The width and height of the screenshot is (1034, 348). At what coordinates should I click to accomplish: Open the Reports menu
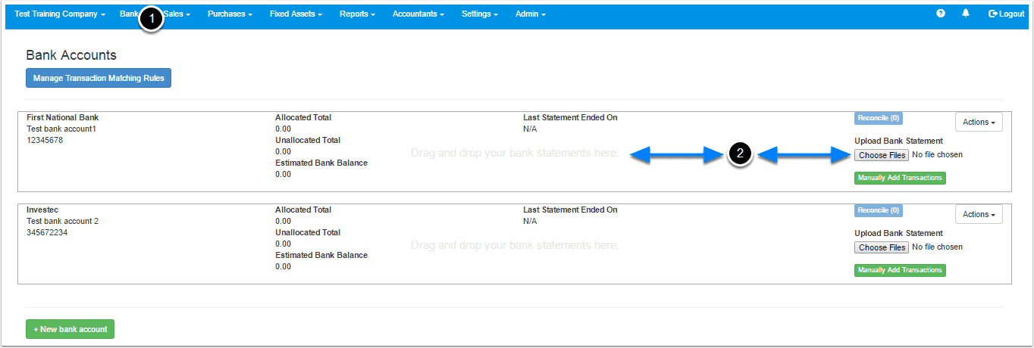click(357, 14)
